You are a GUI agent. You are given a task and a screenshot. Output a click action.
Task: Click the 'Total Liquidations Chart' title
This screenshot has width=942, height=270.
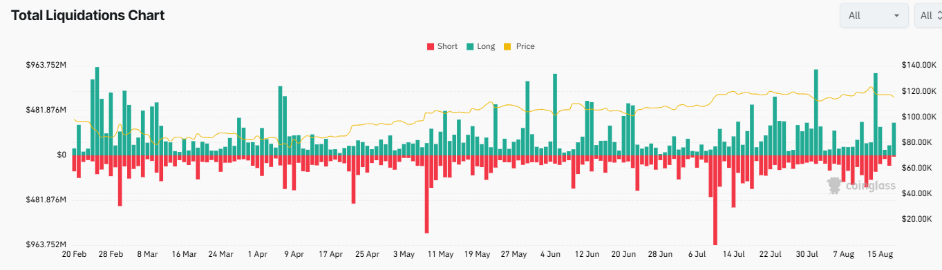(x=88, y=15)
